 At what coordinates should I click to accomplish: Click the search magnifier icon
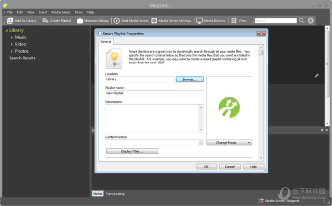pyautogui.click(x=302, y=20)
